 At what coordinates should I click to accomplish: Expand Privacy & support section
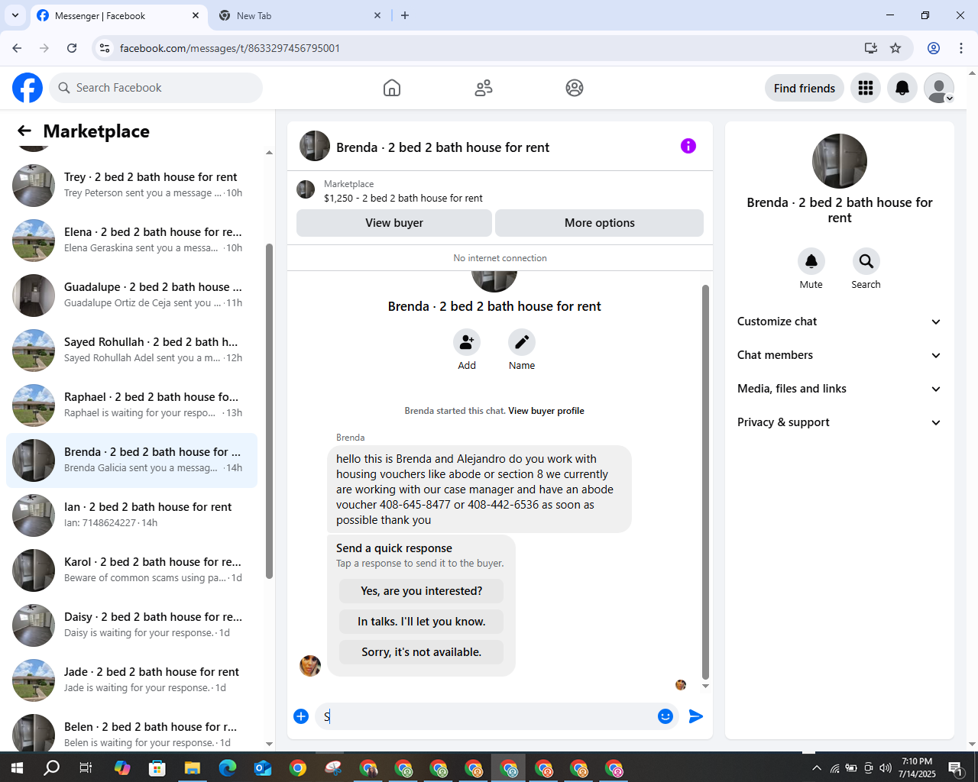point(839,422)
